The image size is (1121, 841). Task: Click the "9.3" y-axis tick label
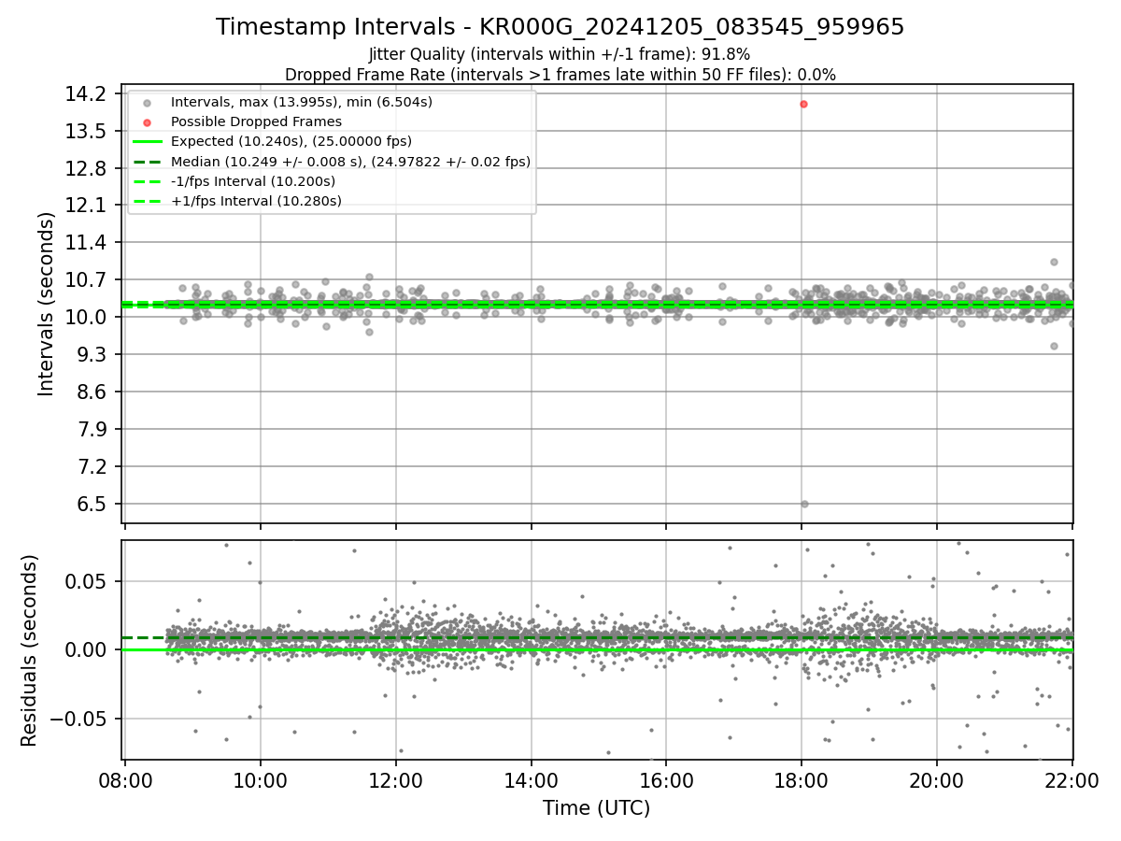click(x=93, y=355)
